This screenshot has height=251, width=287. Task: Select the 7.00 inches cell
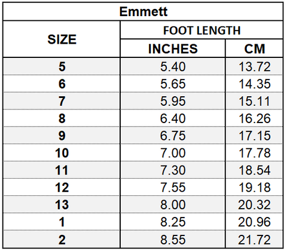click(173, 153)
